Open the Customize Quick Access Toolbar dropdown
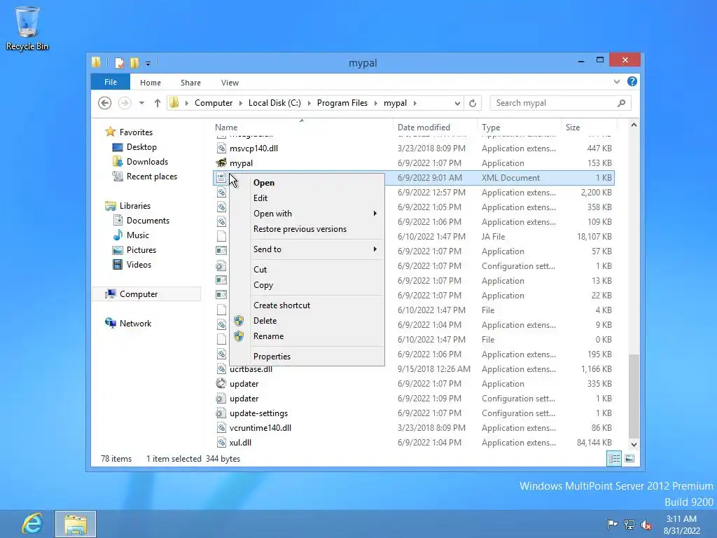The image size is (717, 538). pyautogui.click(x=148, y=63)
